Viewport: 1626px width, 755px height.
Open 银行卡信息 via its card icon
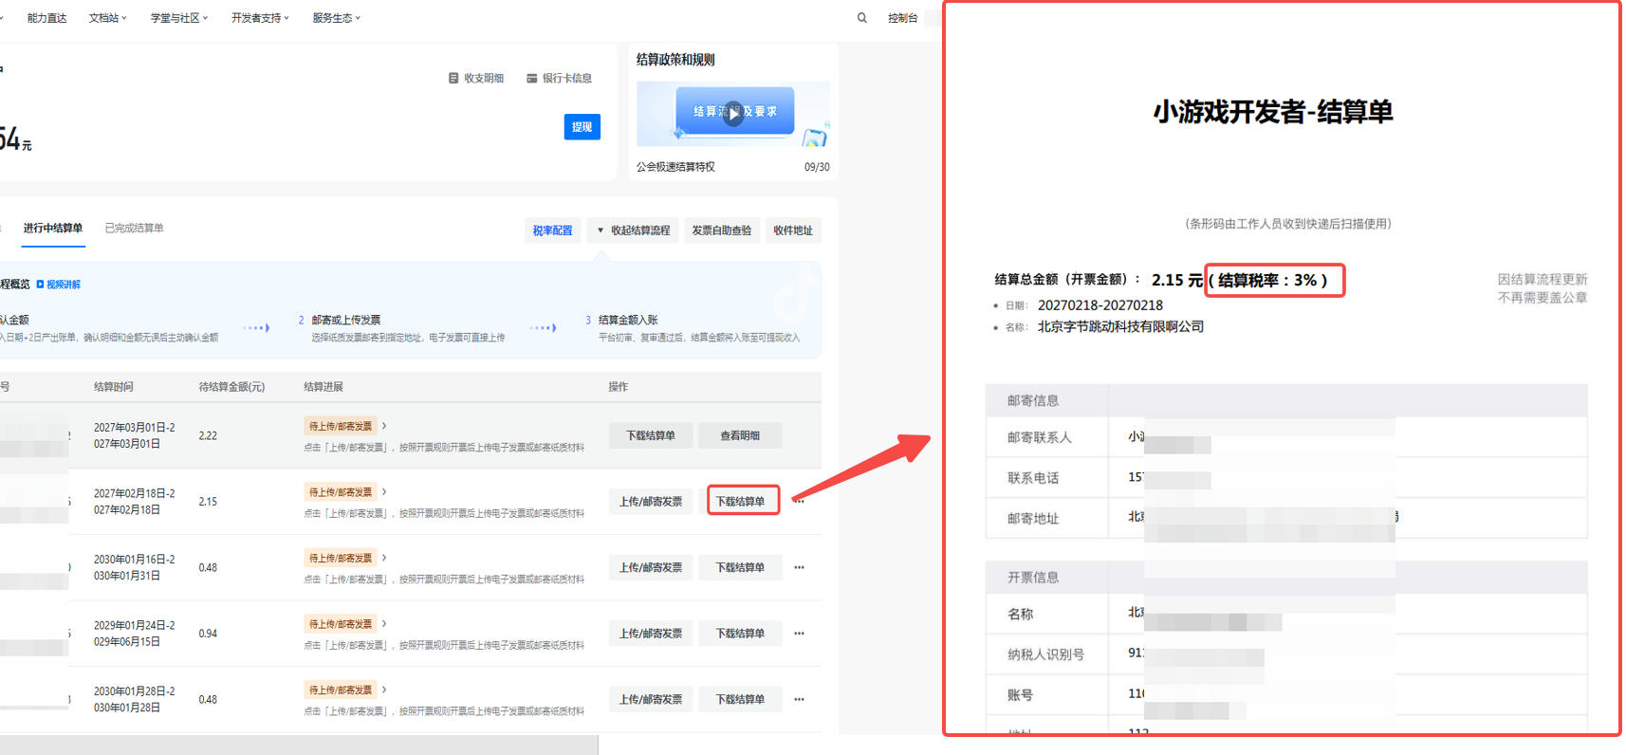[x=532, y=78]
